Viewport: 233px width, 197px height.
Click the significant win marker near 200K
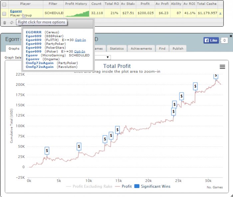(x=195, y=86)
